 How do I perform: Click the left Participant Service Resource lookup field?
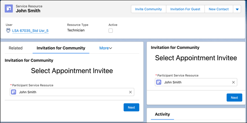72,92
